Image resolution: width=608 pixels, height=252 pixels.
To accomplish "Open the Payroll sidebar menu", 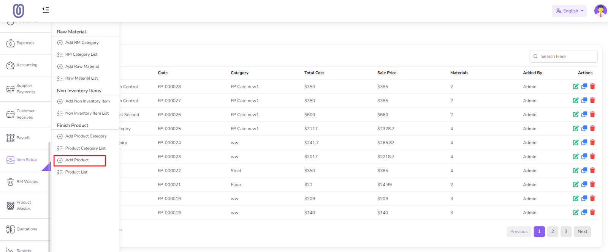I will (x=23, y=138).
